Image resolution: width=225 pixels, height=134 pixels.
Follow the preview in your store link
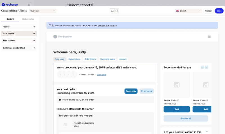(x=108, y=25)
